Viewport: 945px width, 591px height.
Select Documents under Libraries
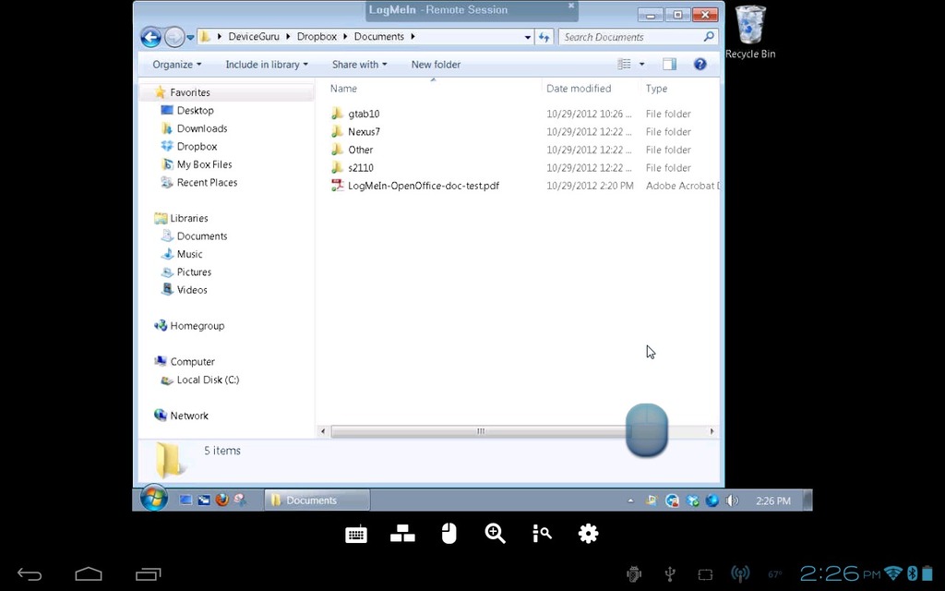[194, 236]
